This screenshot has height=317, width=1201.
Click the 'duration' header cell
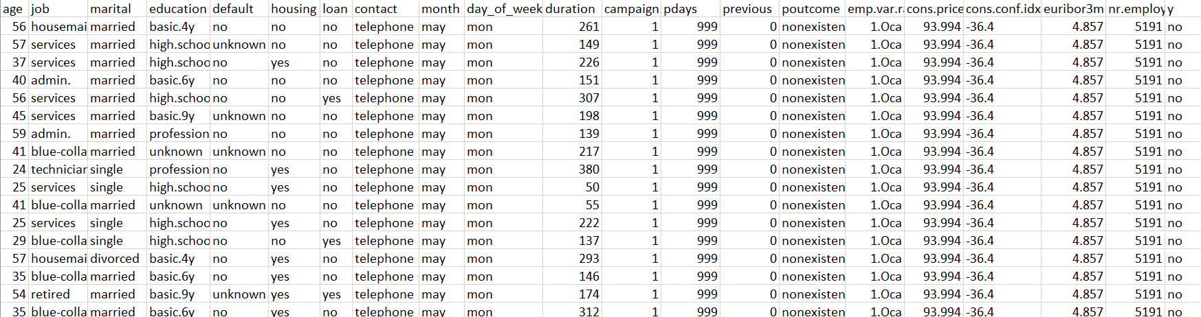[572, 9]
